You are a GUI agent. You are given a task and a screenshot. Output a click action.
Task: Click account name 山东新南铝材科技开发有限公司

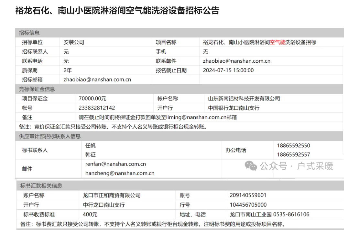pos(244,99)
